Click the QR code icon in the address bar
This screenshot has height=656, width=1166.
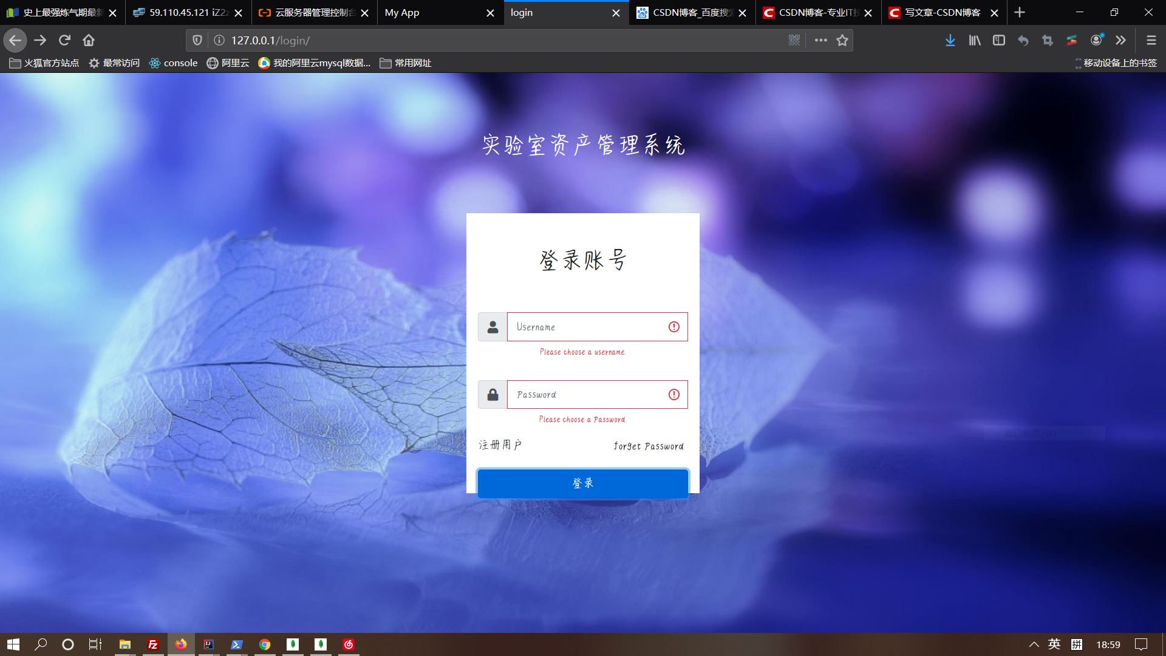(794, 40)
